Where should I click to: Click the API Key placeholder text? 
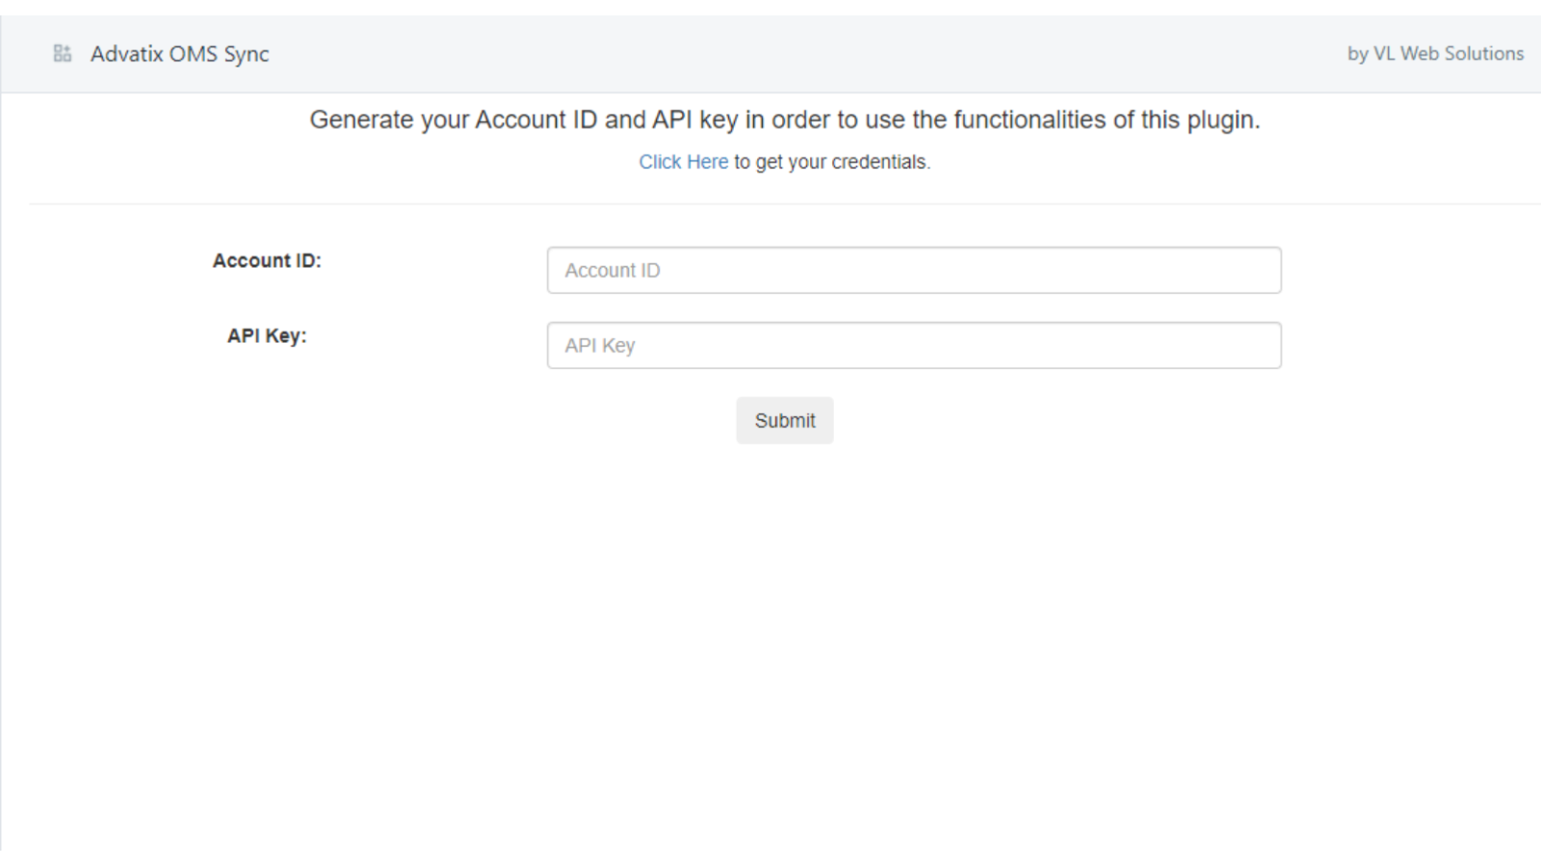(x=600, y=345)
